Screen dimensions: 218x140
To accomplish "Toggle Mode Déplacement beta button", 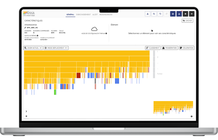I will 56,48.
